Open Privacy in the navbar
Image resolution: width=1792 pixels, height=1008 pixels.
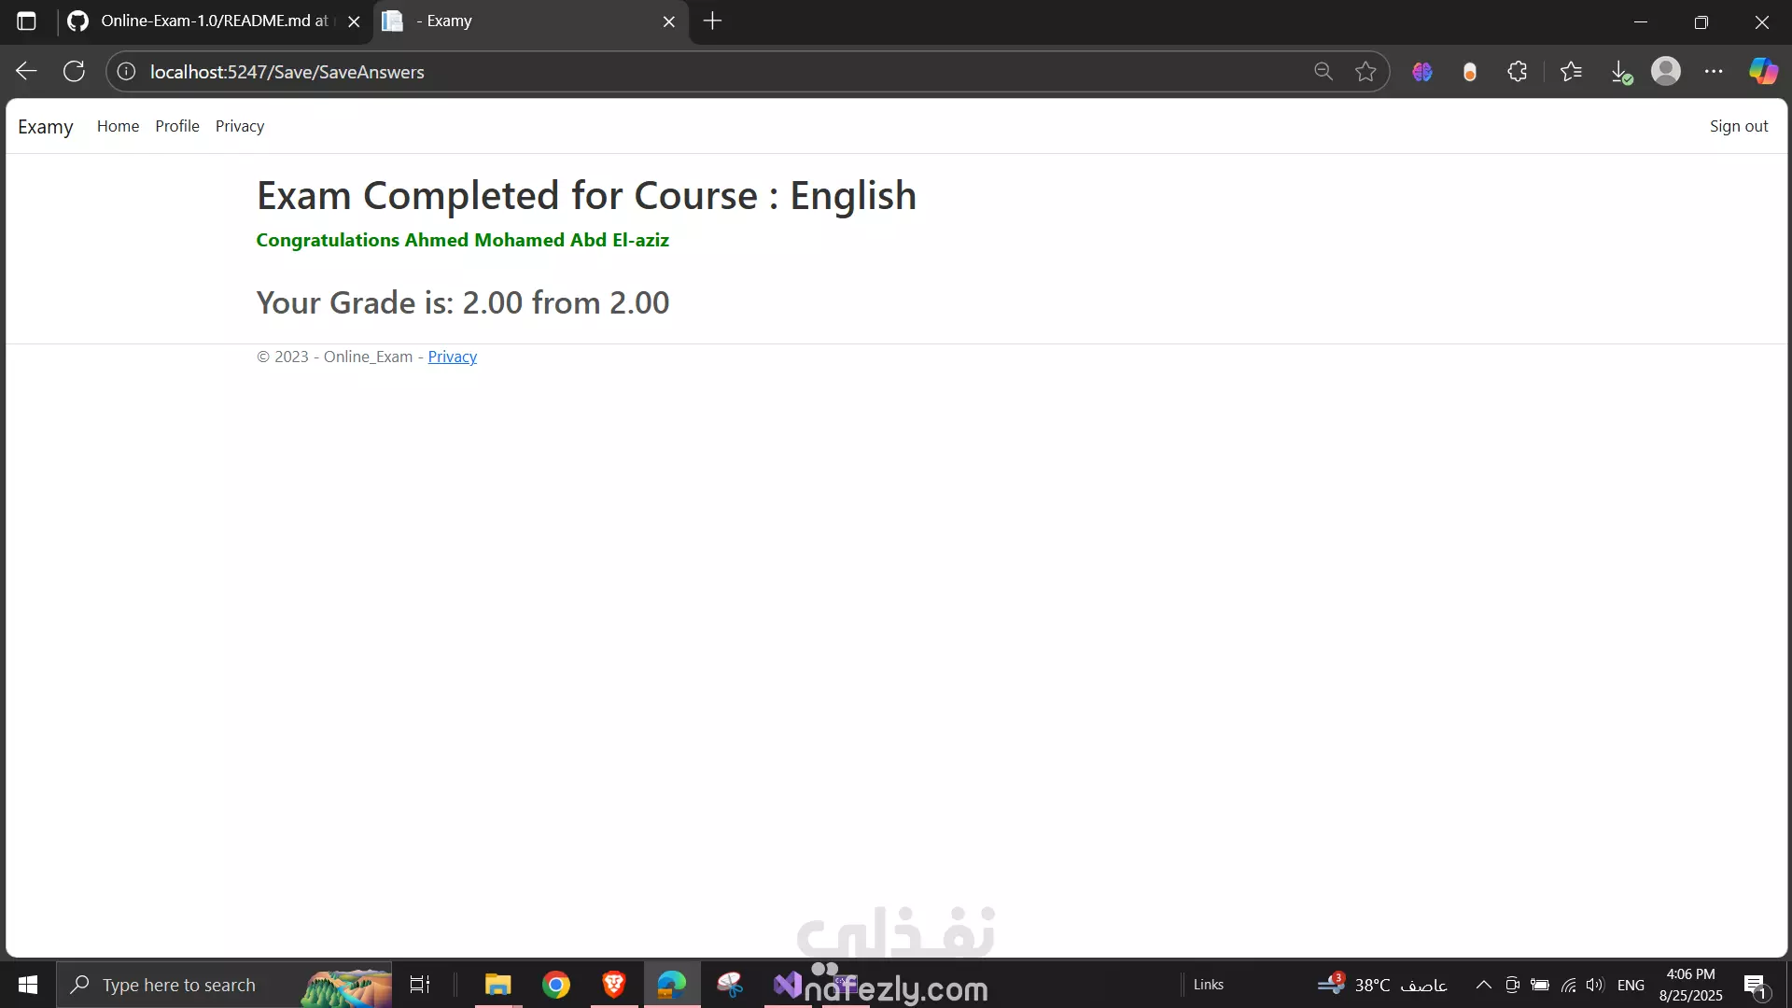point(240,126)
